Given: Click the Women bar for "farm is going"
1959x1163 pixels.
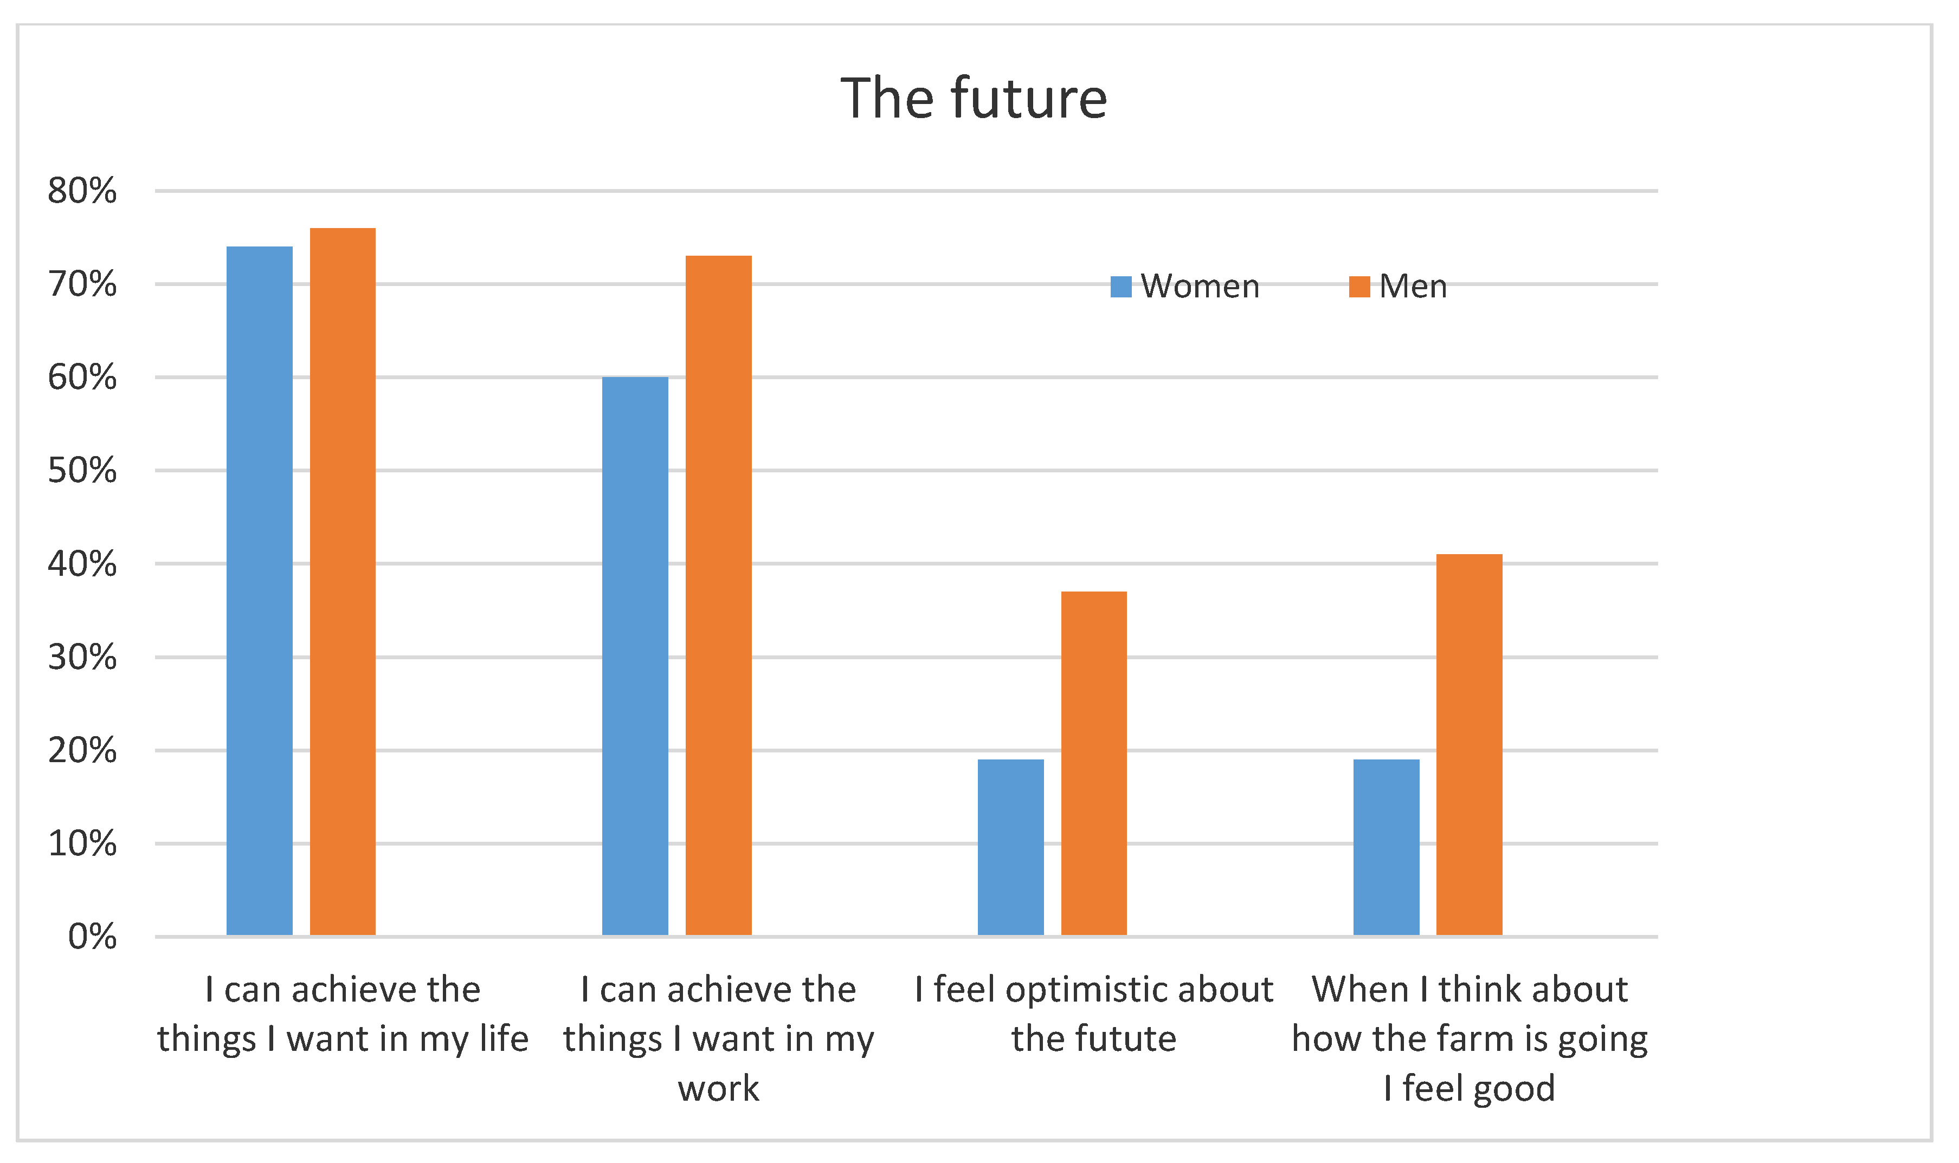Looking at the screenshot, I should [x=1387, y=847].
